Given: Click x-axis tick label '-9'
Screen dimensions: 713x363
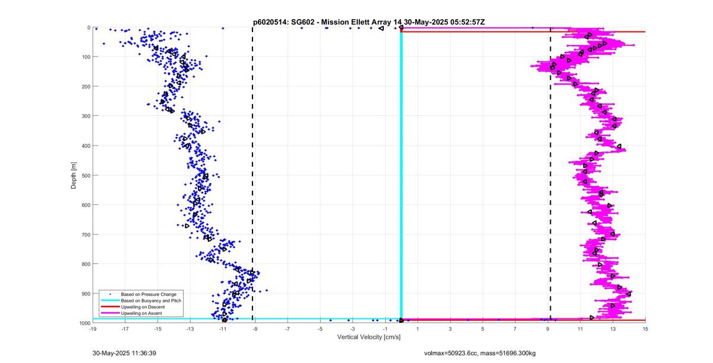Looking at the screenshot, I should (x=255, y=329).
